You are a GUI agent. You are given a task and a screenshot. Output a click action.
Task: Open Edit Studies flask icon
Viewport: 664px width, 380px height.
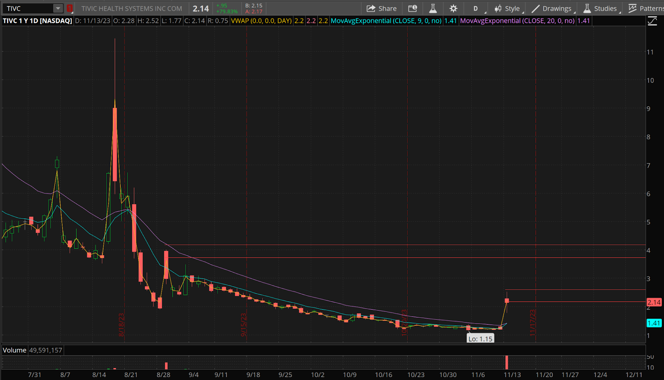tap(432, 8)
